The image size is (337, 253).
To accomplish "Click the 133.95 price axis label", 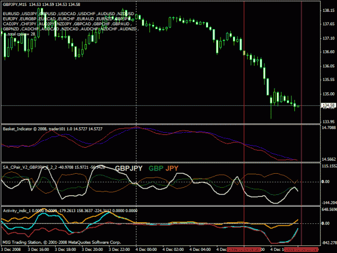I will [328, 122].
